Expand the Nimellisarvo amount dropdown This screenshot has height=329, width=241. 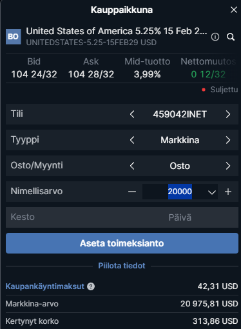point(212,192)
